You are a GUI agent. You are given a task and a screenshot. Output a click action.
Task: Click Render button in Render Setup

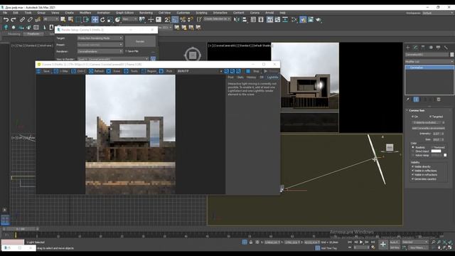point(140,41)
